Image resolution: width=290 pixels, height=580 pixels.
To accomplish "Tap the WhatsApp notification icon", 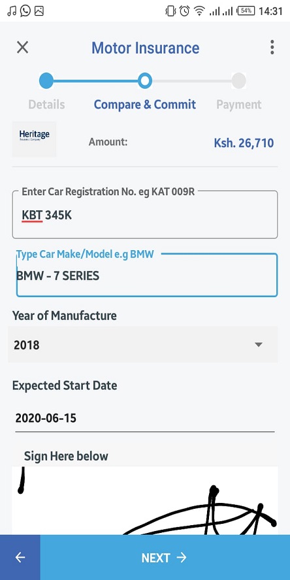I will [25, 11].
